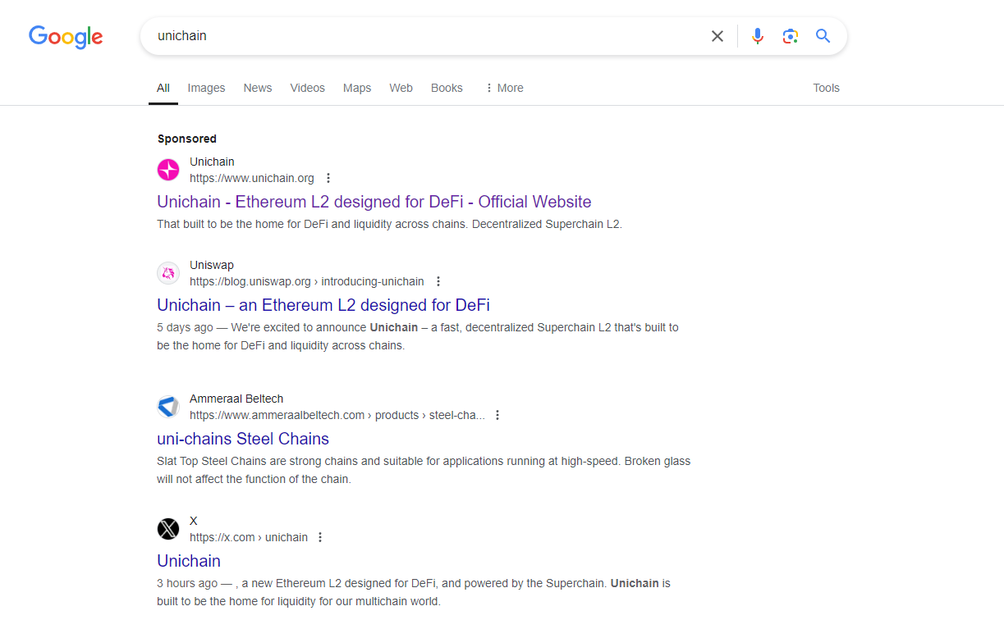This screenshot has width=1004, height=629.
Task: Open the Tools search options
Action: tap(826, 88)
